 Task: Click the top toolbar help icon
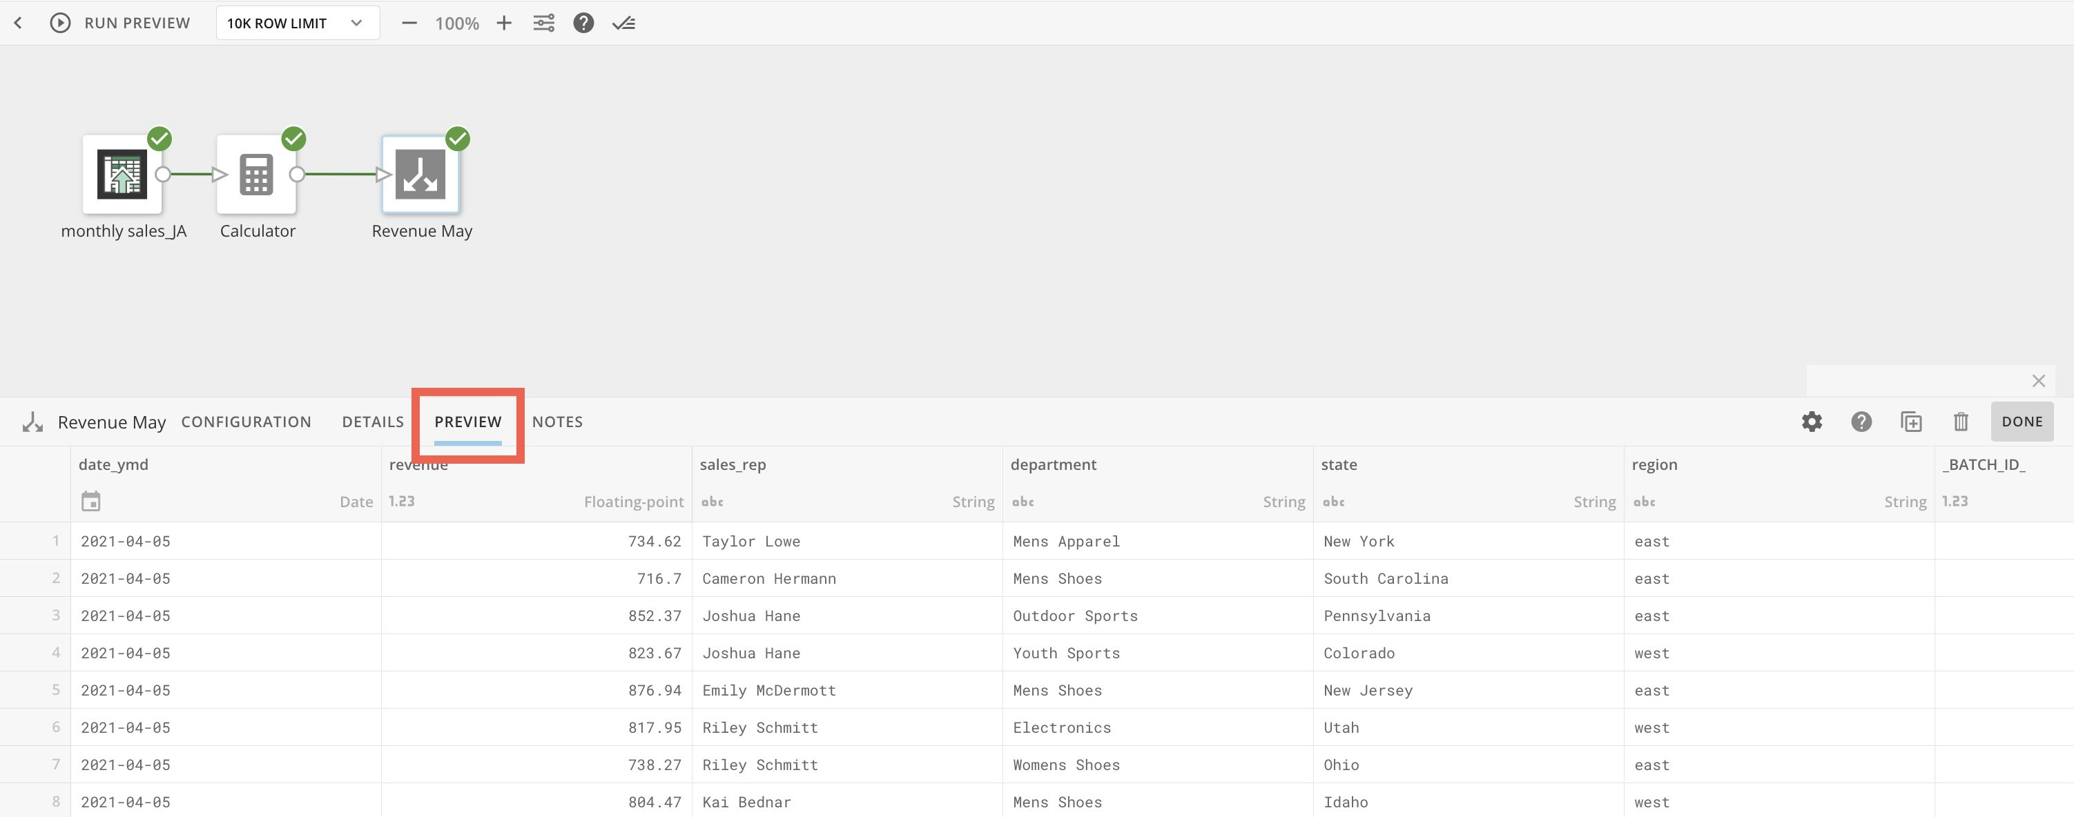coord(583,23)
